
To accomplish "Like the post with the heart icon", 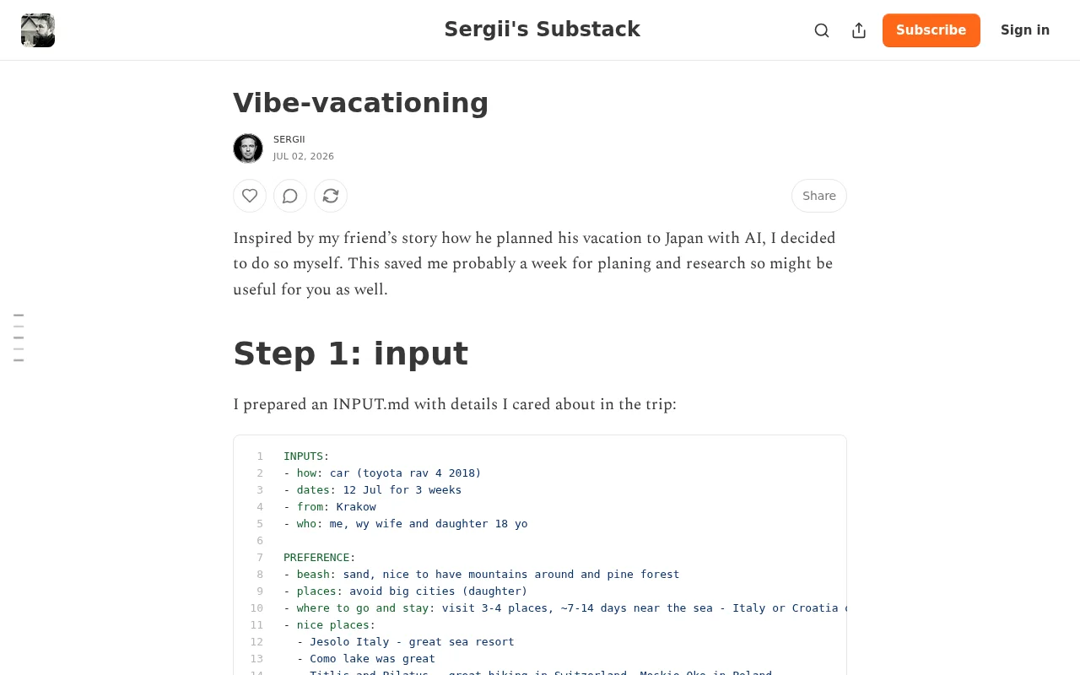I will point(250,196).
